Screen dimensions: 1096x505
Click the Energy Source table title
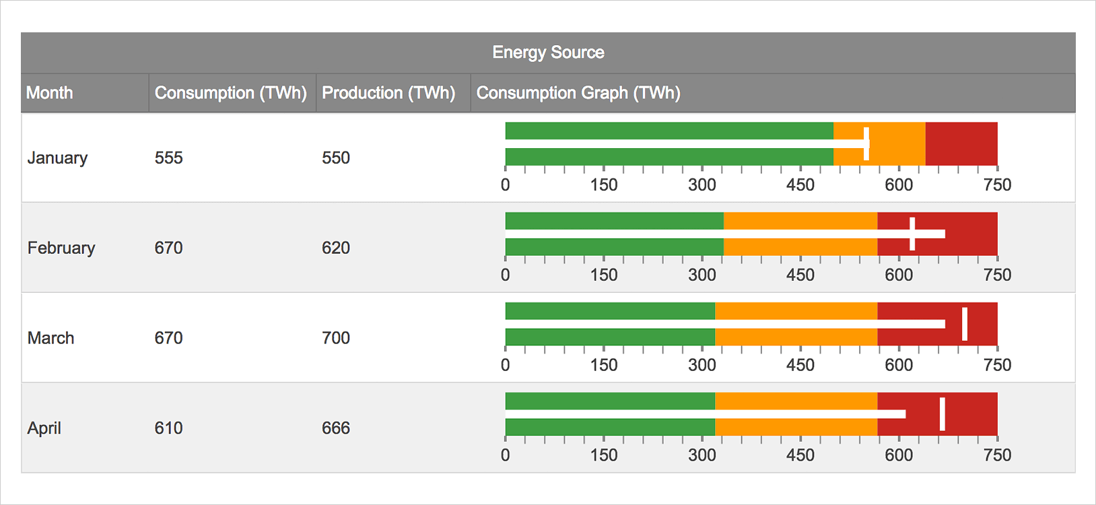pos(548,53)
